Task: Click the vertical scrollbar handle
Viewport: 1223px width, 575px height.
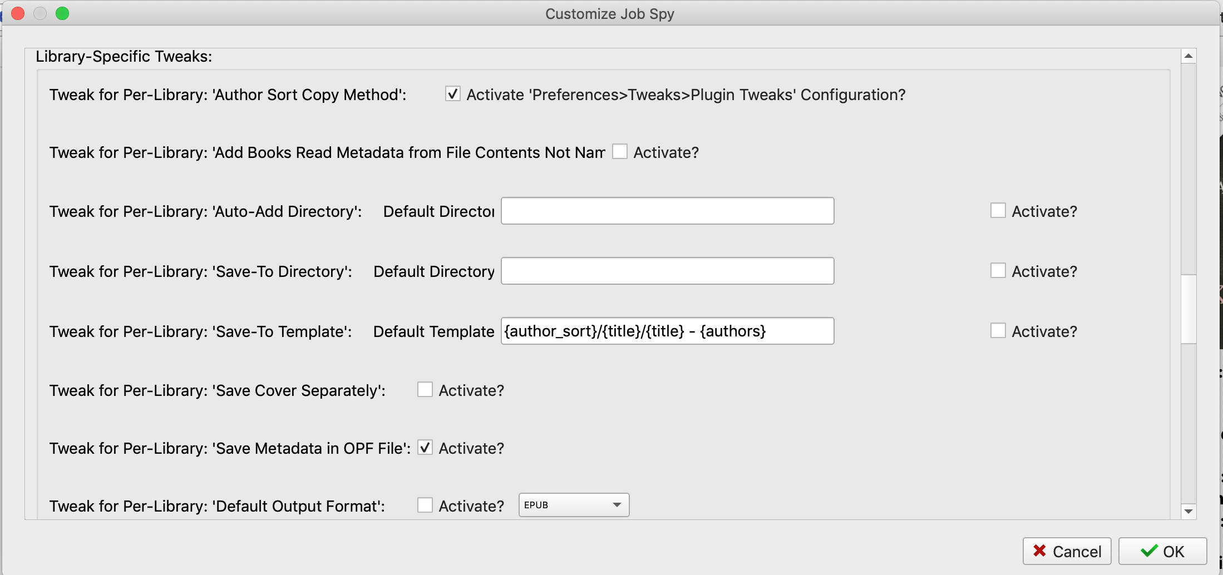Action: coord(1189,309)
